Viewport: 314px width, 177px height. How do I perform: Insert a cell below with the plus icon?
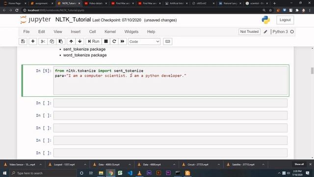(33, 41)
